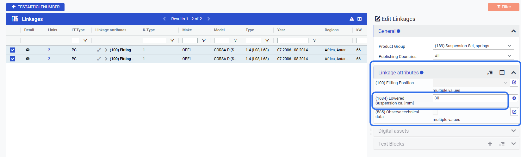The image size is (521, 157).
Task: Click the Year filter funnel icon
Action: (x=314, y=41)
